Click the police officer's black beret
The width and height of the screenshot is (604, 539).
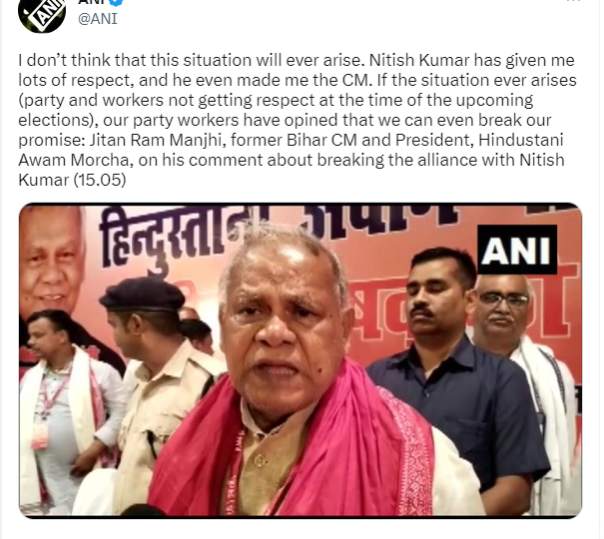tap(143, 294)
